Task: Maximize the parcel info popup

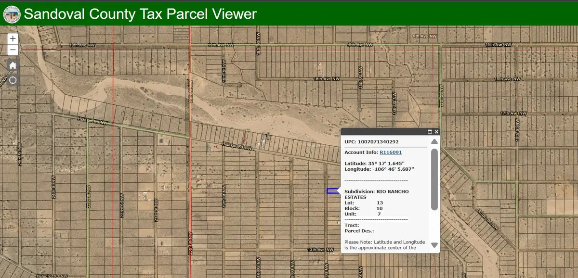Action: [x=430, y=131]
